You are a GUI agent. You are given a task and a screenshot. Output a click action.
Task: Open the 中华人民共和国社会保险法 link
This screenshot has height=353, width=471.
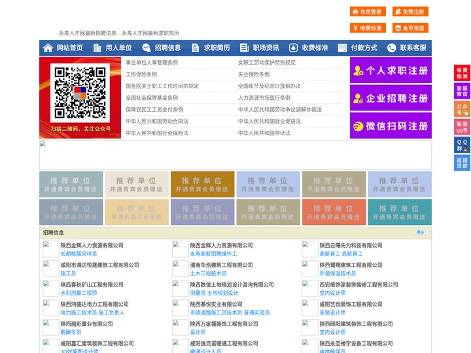[x=157, y=133]
